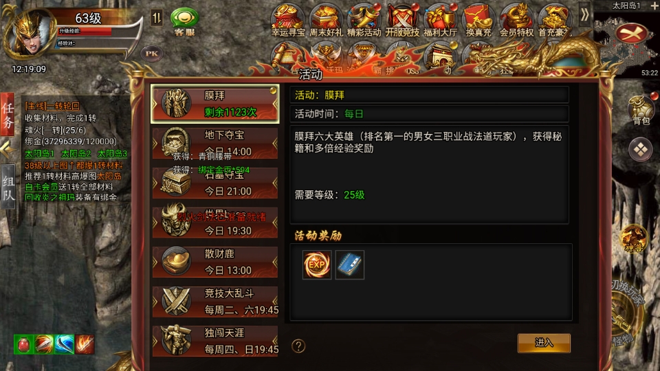The height and width of the screenshot is (371, 660).
Task: Expand the top icon bar with double chevron
Action: tap(584, 14)
